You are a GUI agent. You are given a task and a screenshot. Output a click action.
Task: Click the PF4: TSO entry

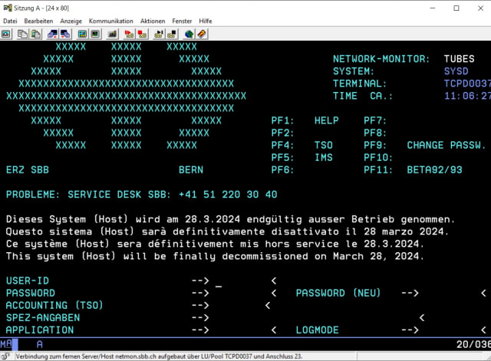coord(302,145)
